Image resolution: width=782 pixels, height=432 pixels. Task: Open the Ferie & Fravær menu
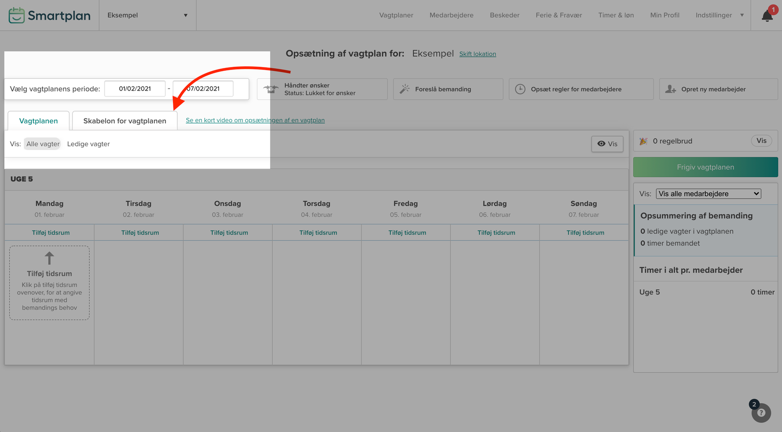[559, 15]
